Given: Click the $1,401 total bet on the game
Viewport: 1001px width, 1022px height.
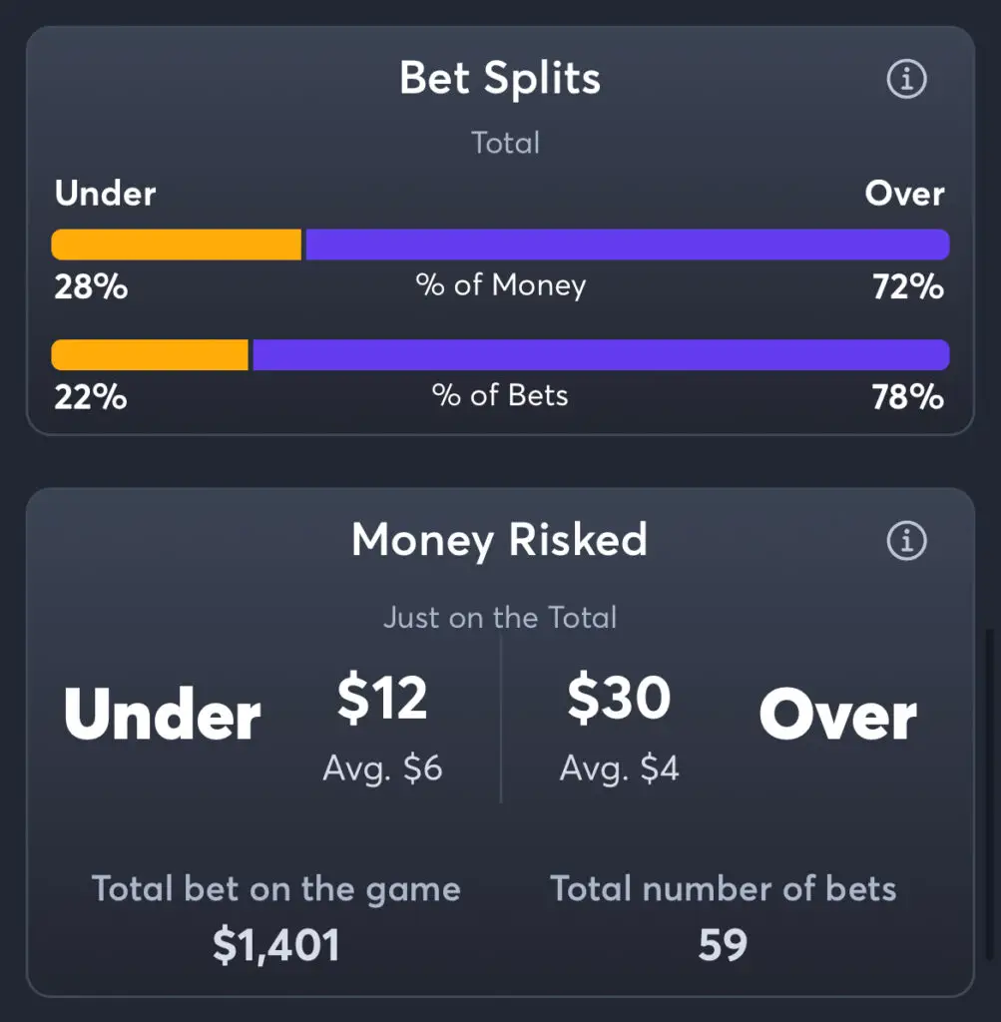Looking at the screenshot, I should [276, 945].
